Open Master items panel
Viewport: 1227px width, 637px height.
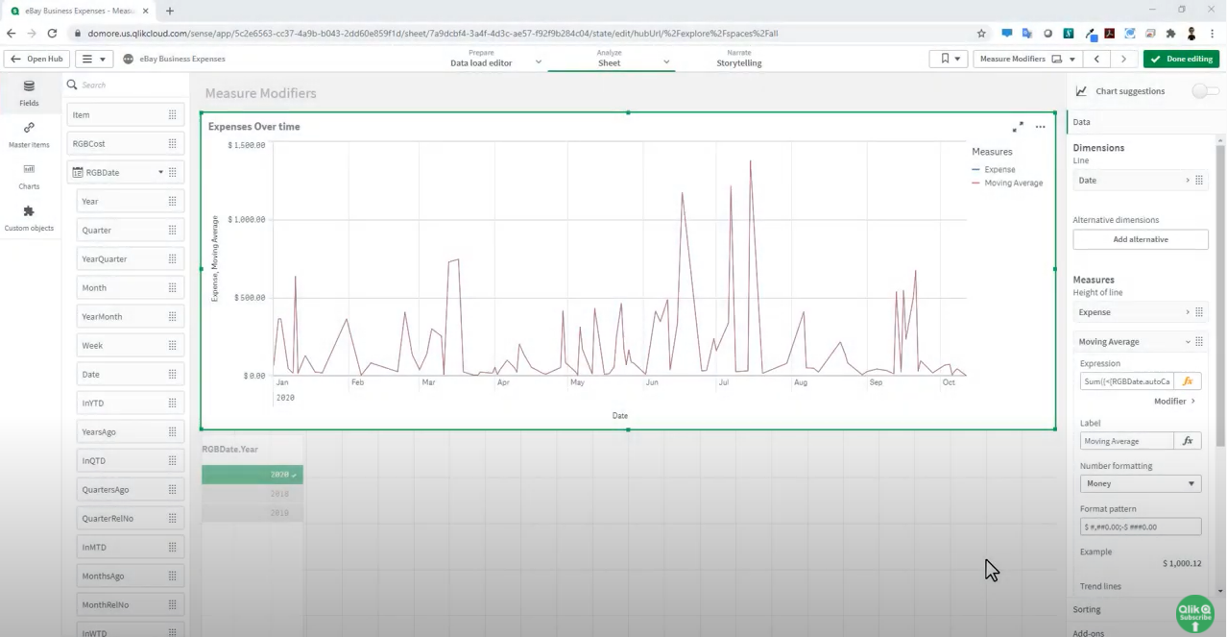[x=29, y=134]
